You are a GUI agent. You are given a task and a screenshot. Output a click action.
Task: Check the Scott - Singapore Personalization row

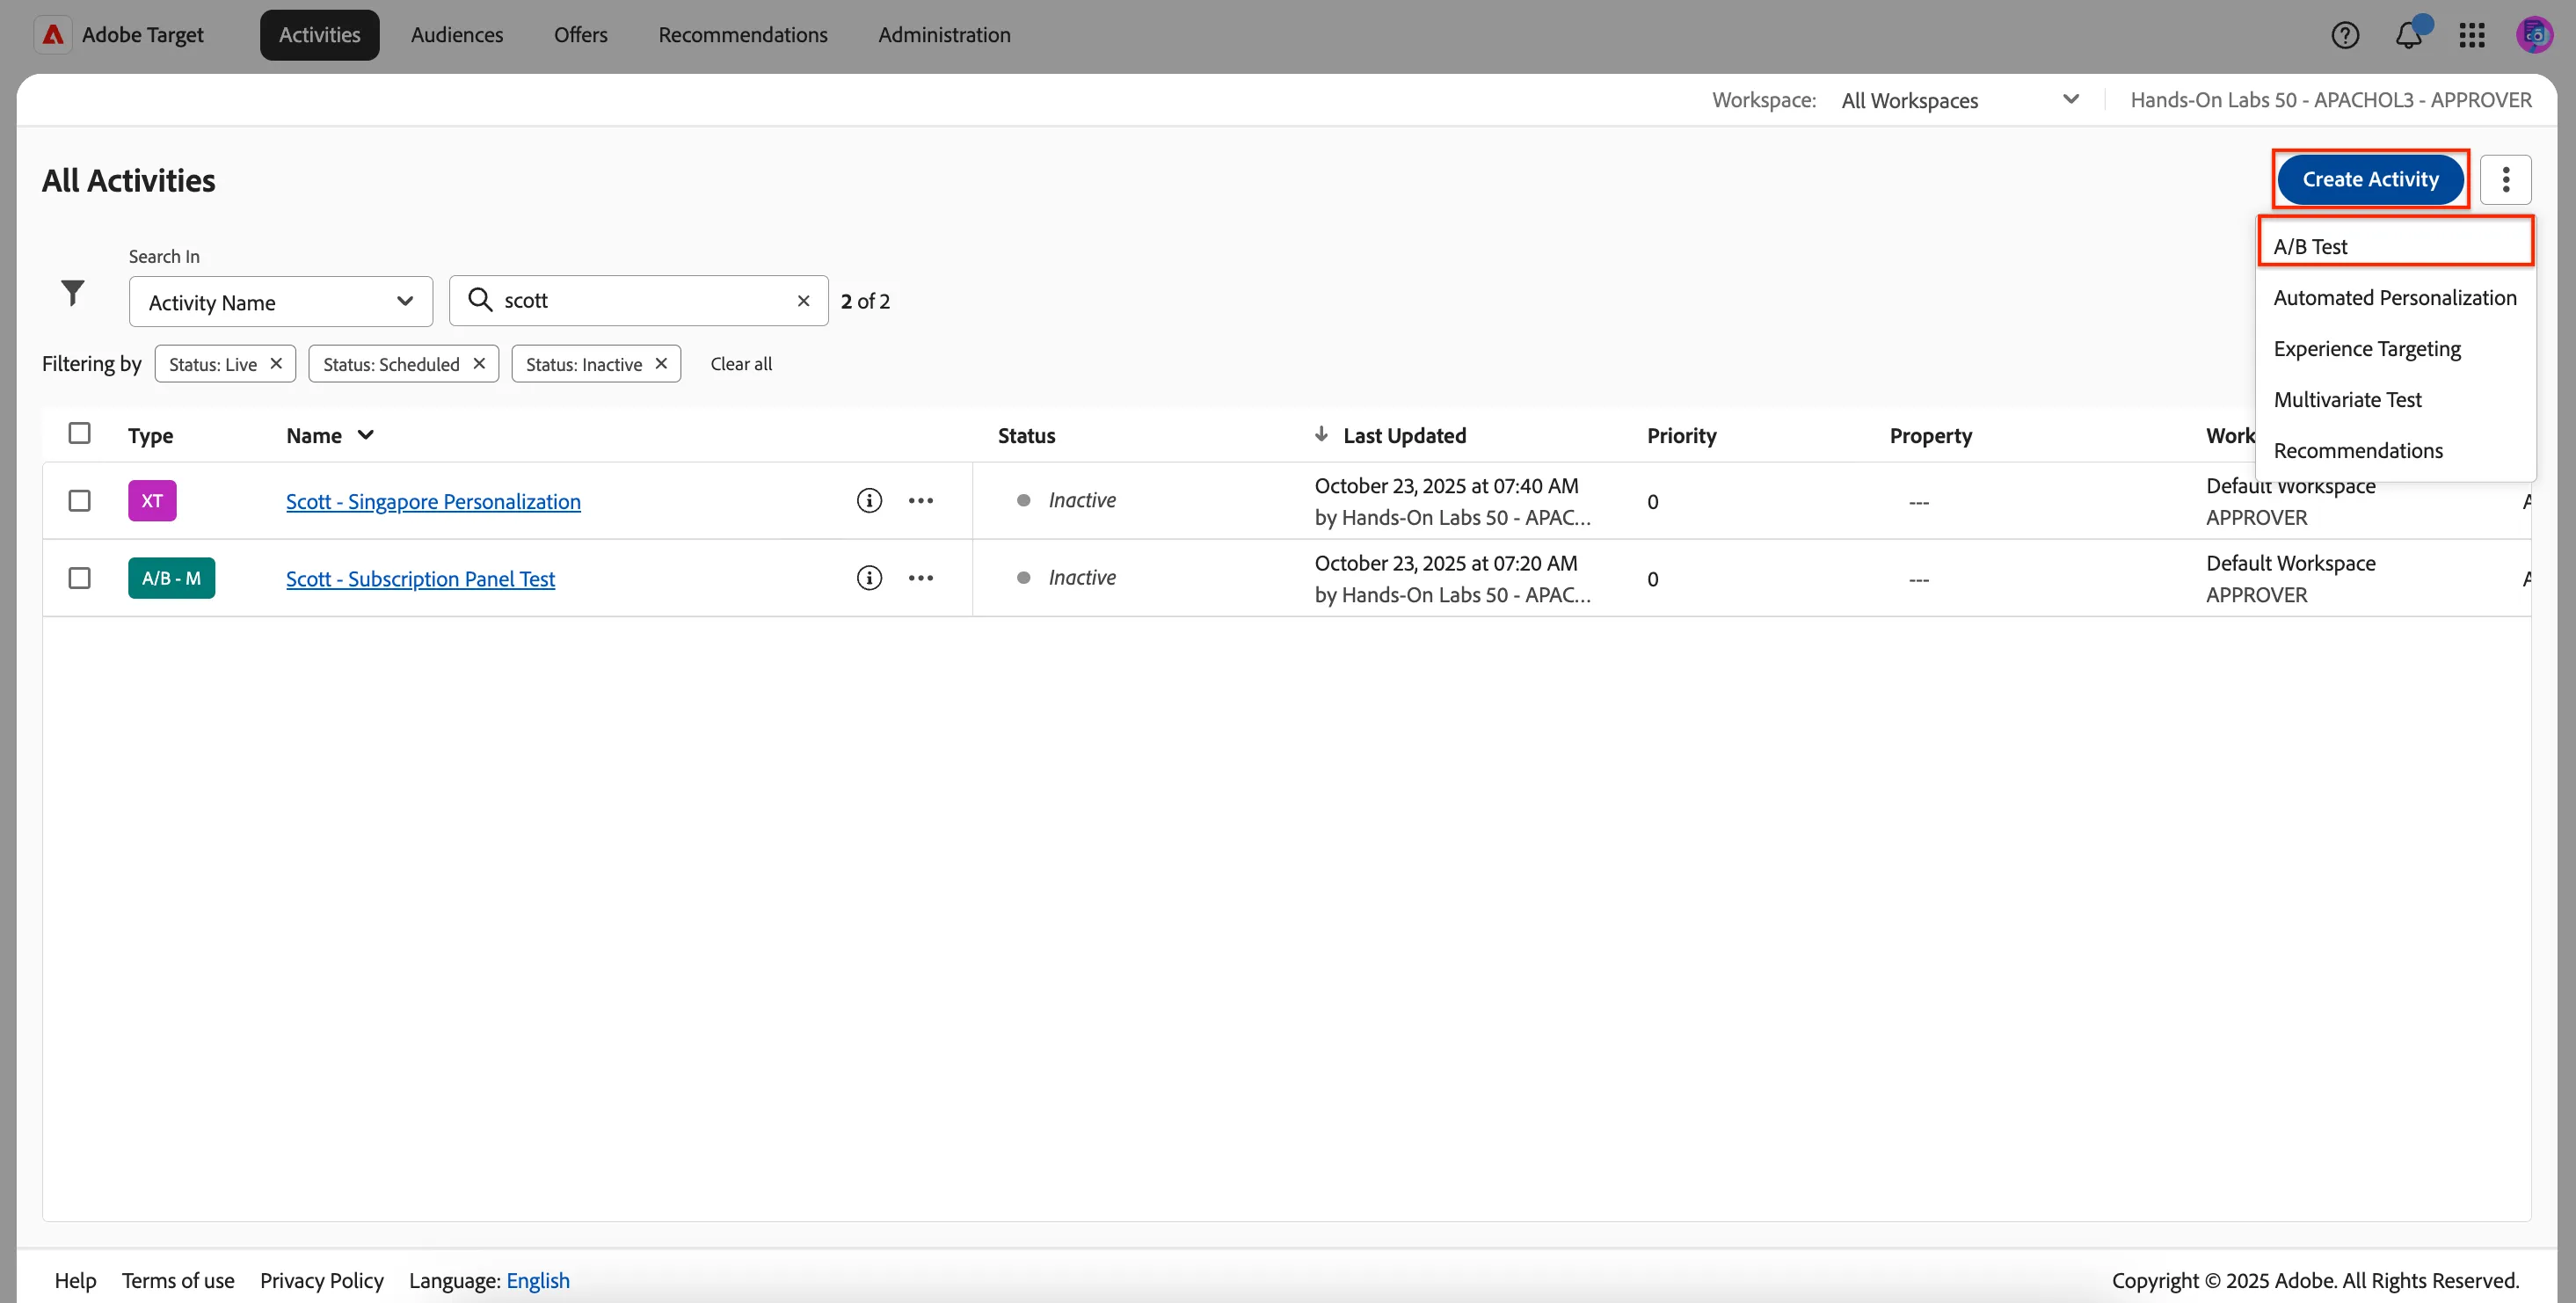tap(79, 500)
